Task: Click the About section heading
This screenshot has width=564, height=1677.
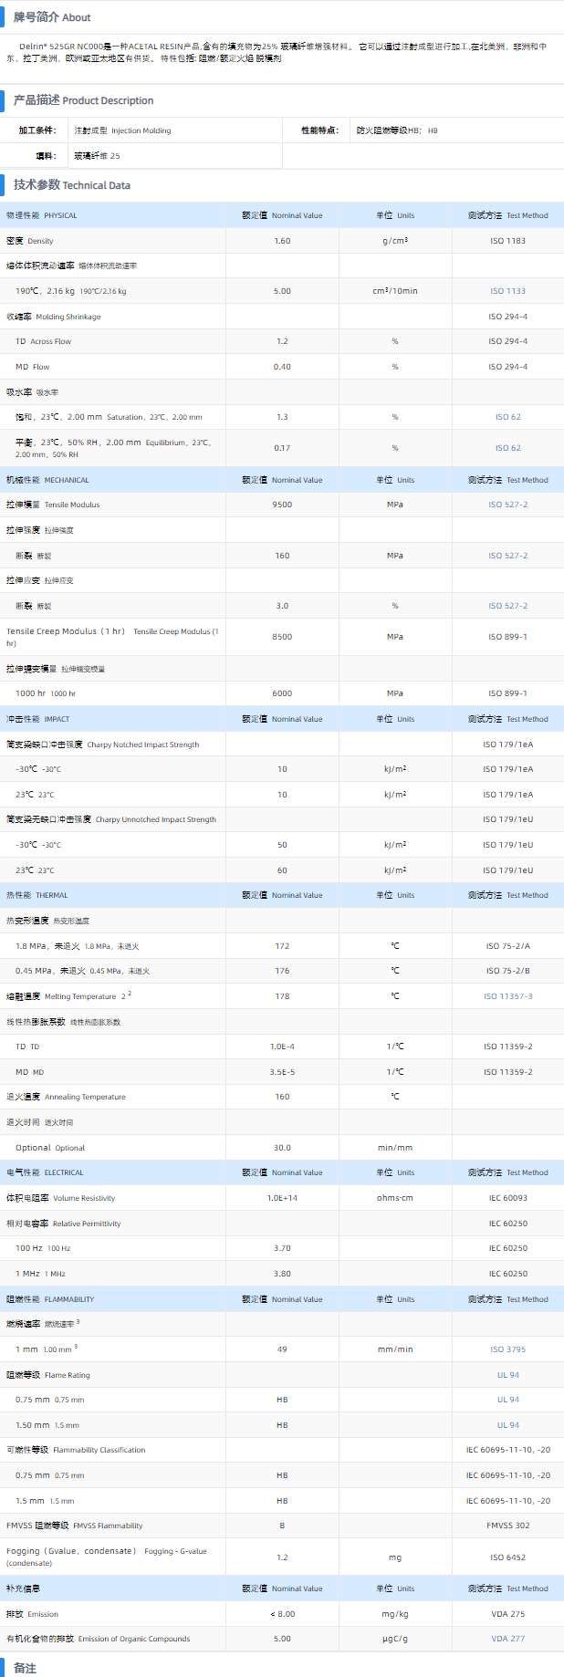Action: click(52, 17)
